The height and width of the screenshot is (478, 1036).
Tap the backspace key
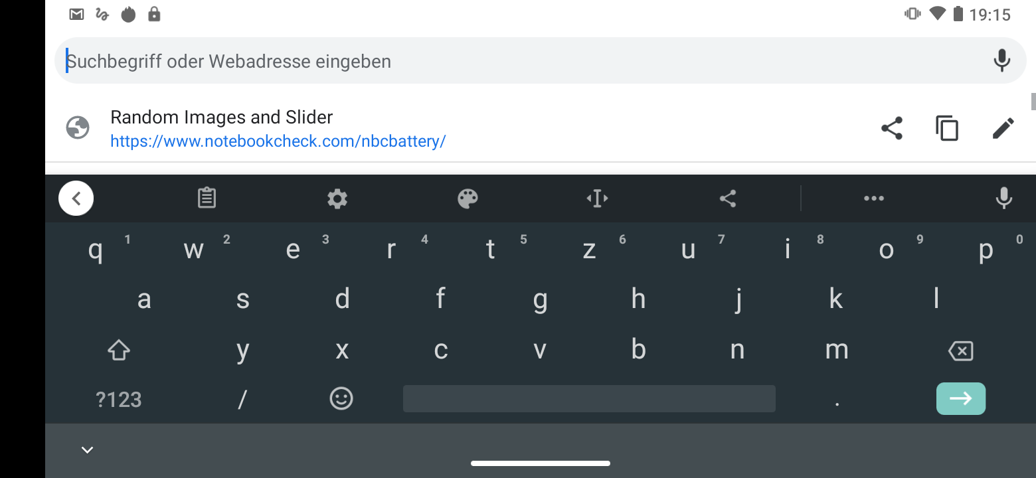pyautogui.click(x=960, y=350)
